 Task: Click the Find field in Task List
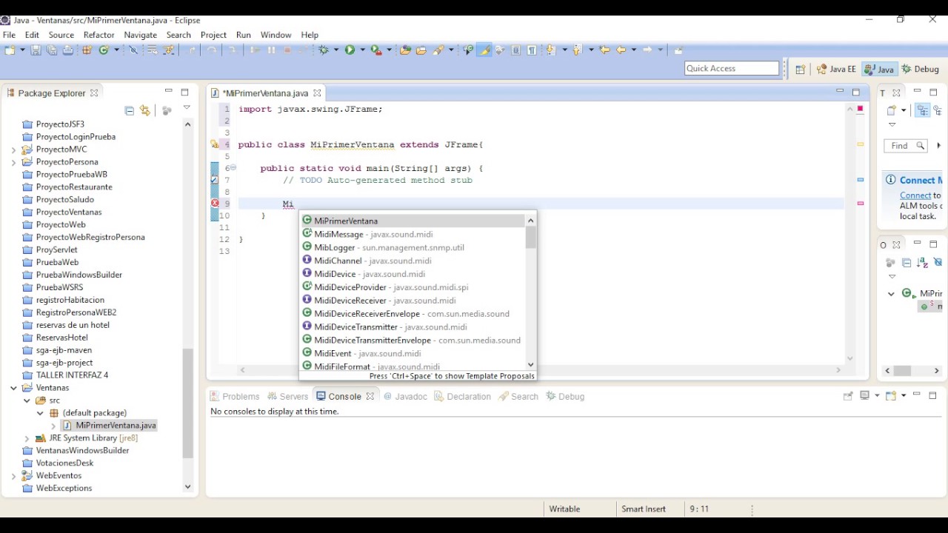[x=906, y=146]
